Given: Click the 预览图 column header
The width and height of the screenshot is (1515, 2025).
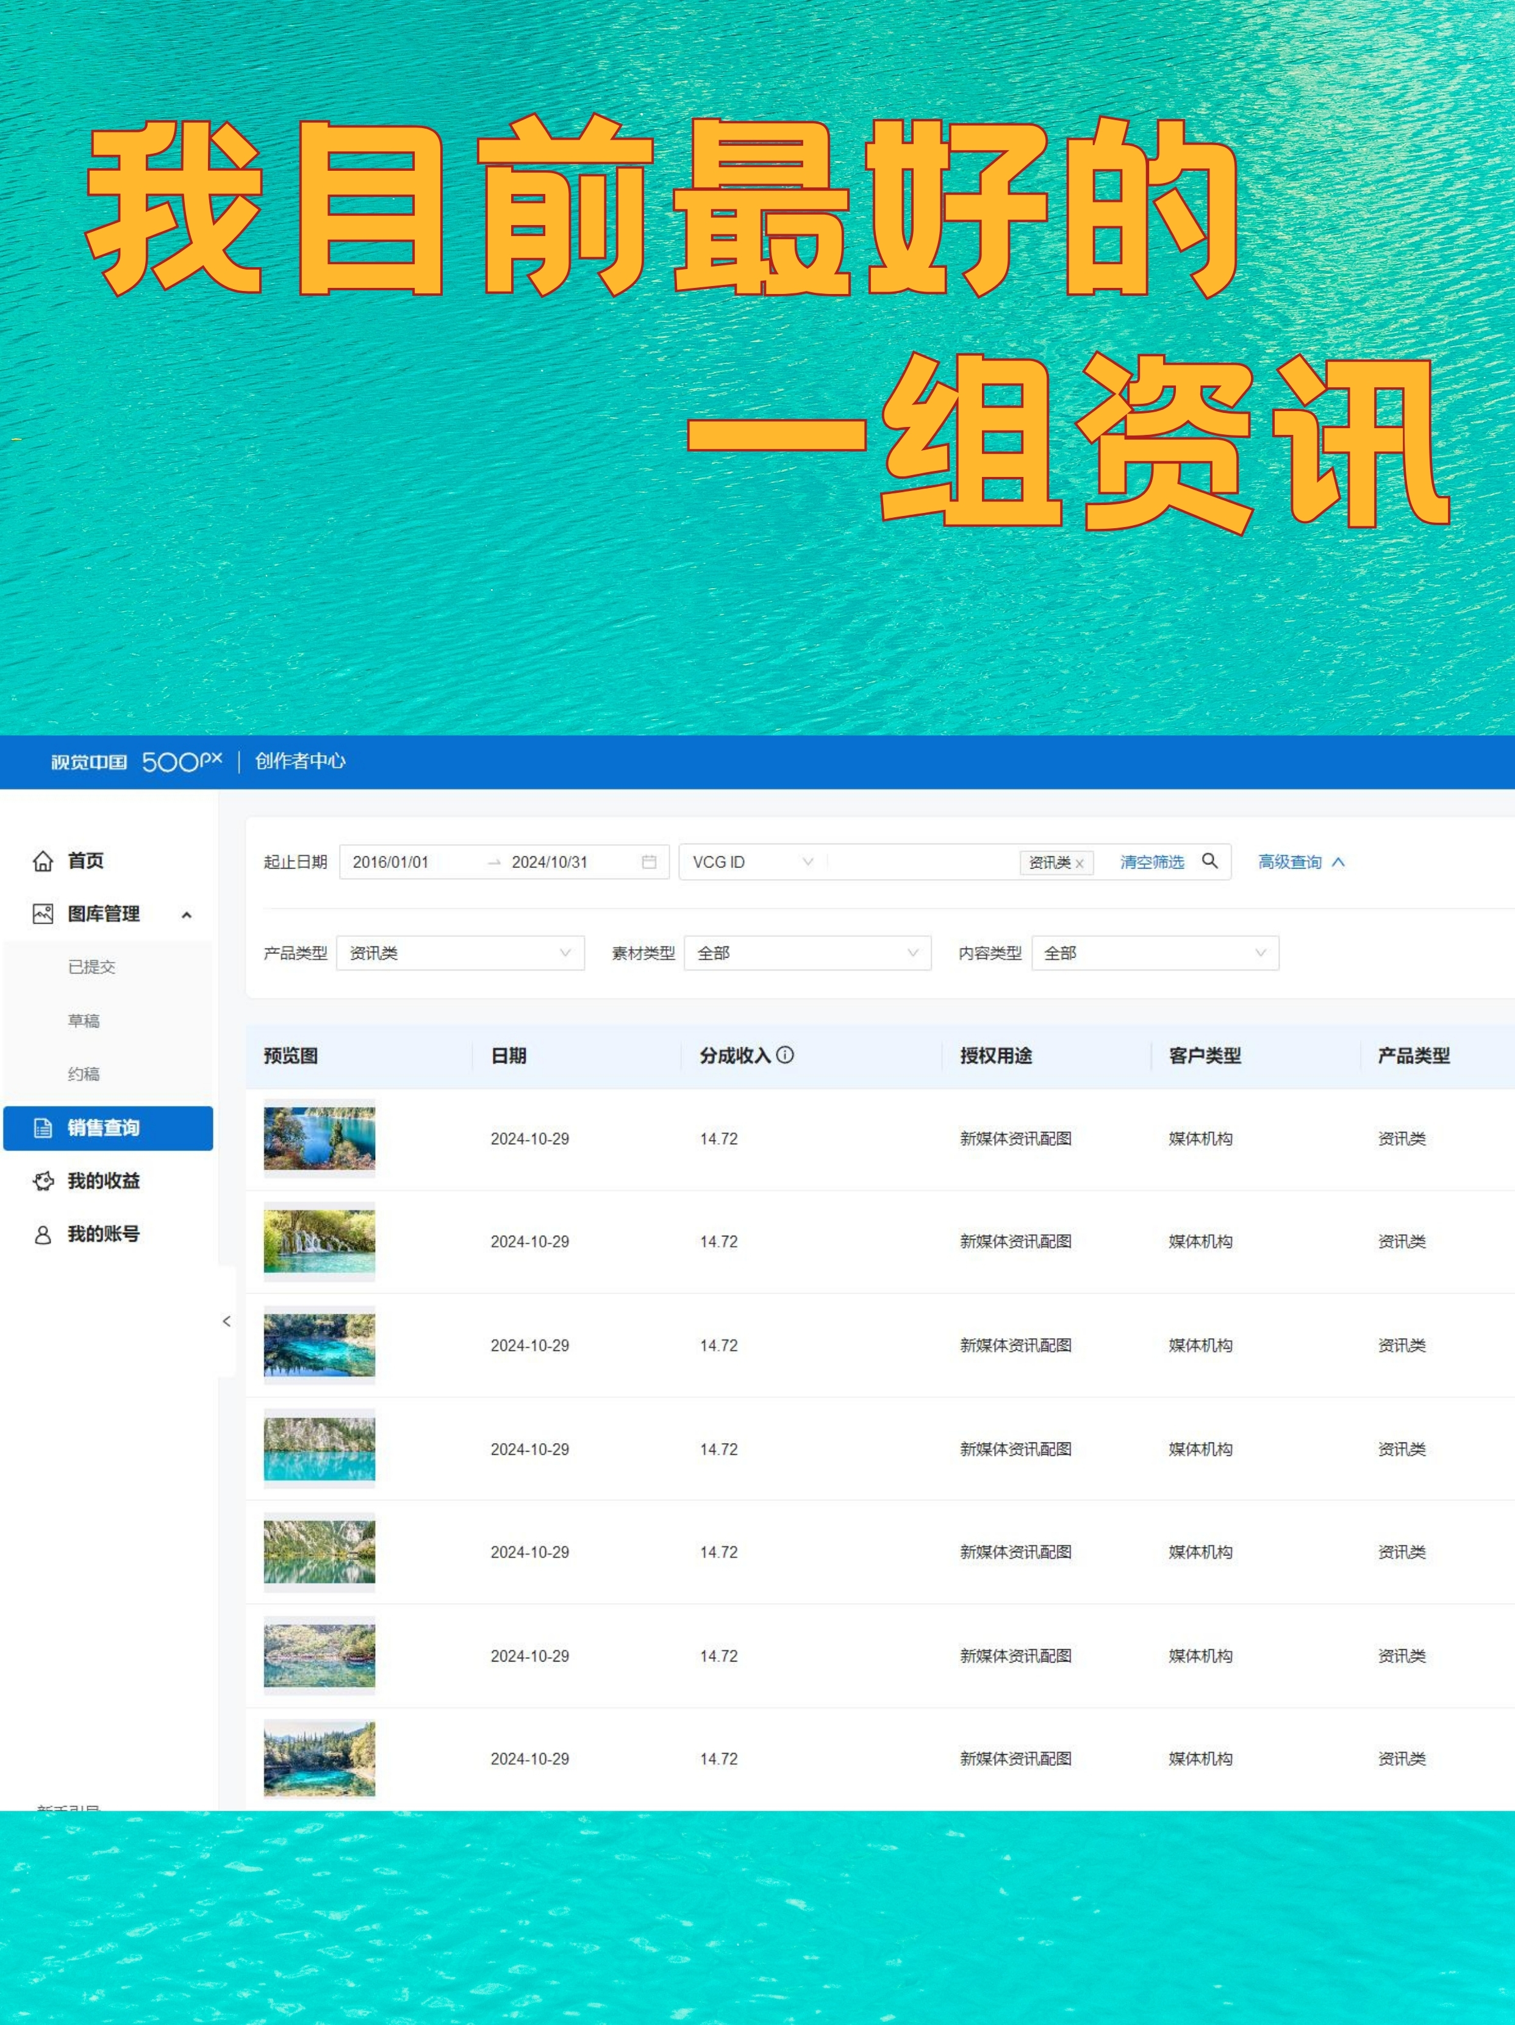Looking at the screenshot, I should [291, 1056].
